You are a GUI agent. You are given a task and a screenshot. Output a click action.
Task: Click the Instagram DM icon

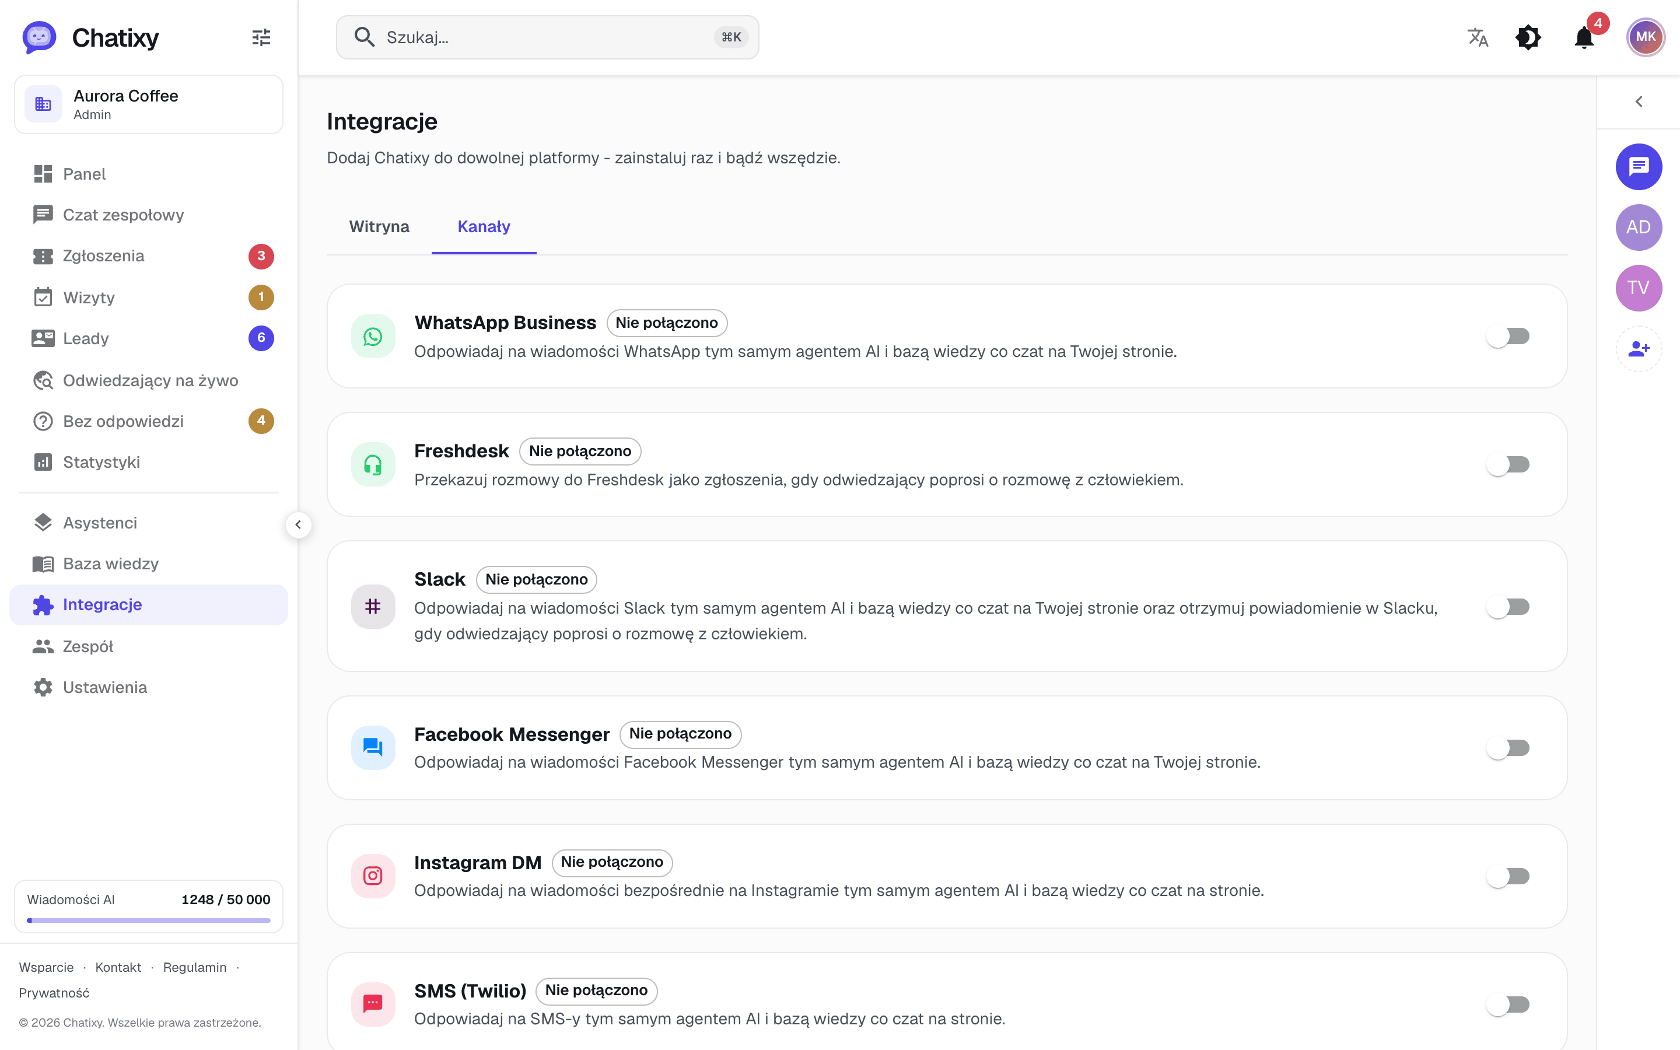click(x=373, y=876)
